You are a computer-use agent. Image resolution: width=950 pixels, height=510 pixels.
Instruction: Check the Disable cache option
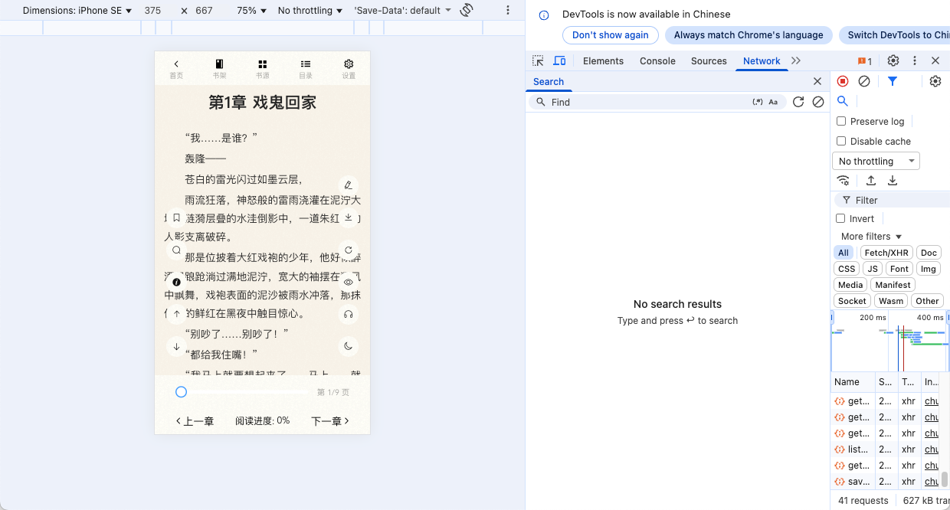pos(840,141)
